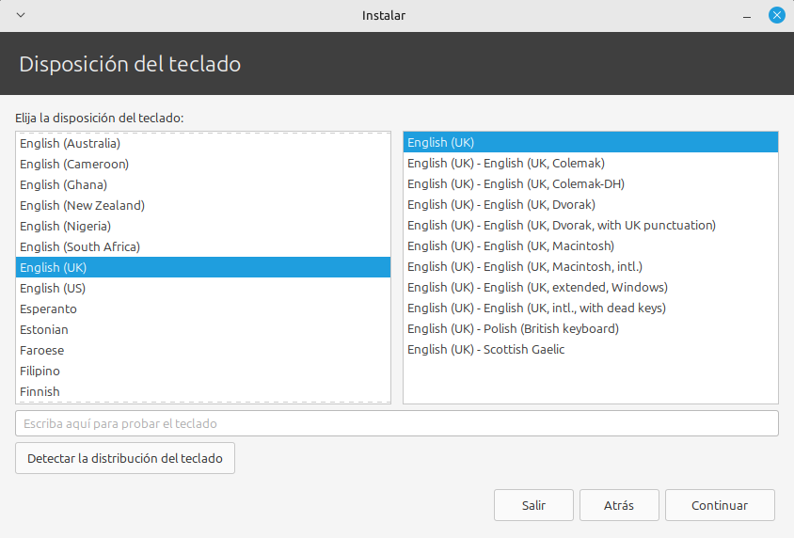794x538 pixels.
Task: Choose English (UK, Colemak-DH) variant
Action: 591,183
